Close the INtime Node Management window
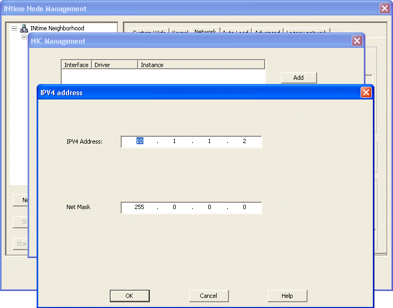Image resolution: width=393 pixels, height=308 pixels. [x=385, y=9]
